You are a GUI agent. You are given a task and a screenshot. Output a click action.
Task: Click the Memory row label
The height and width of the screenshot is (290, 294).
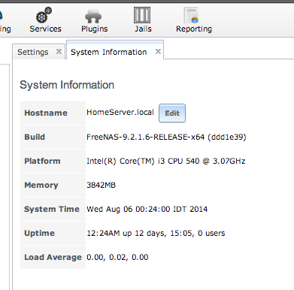41,185
